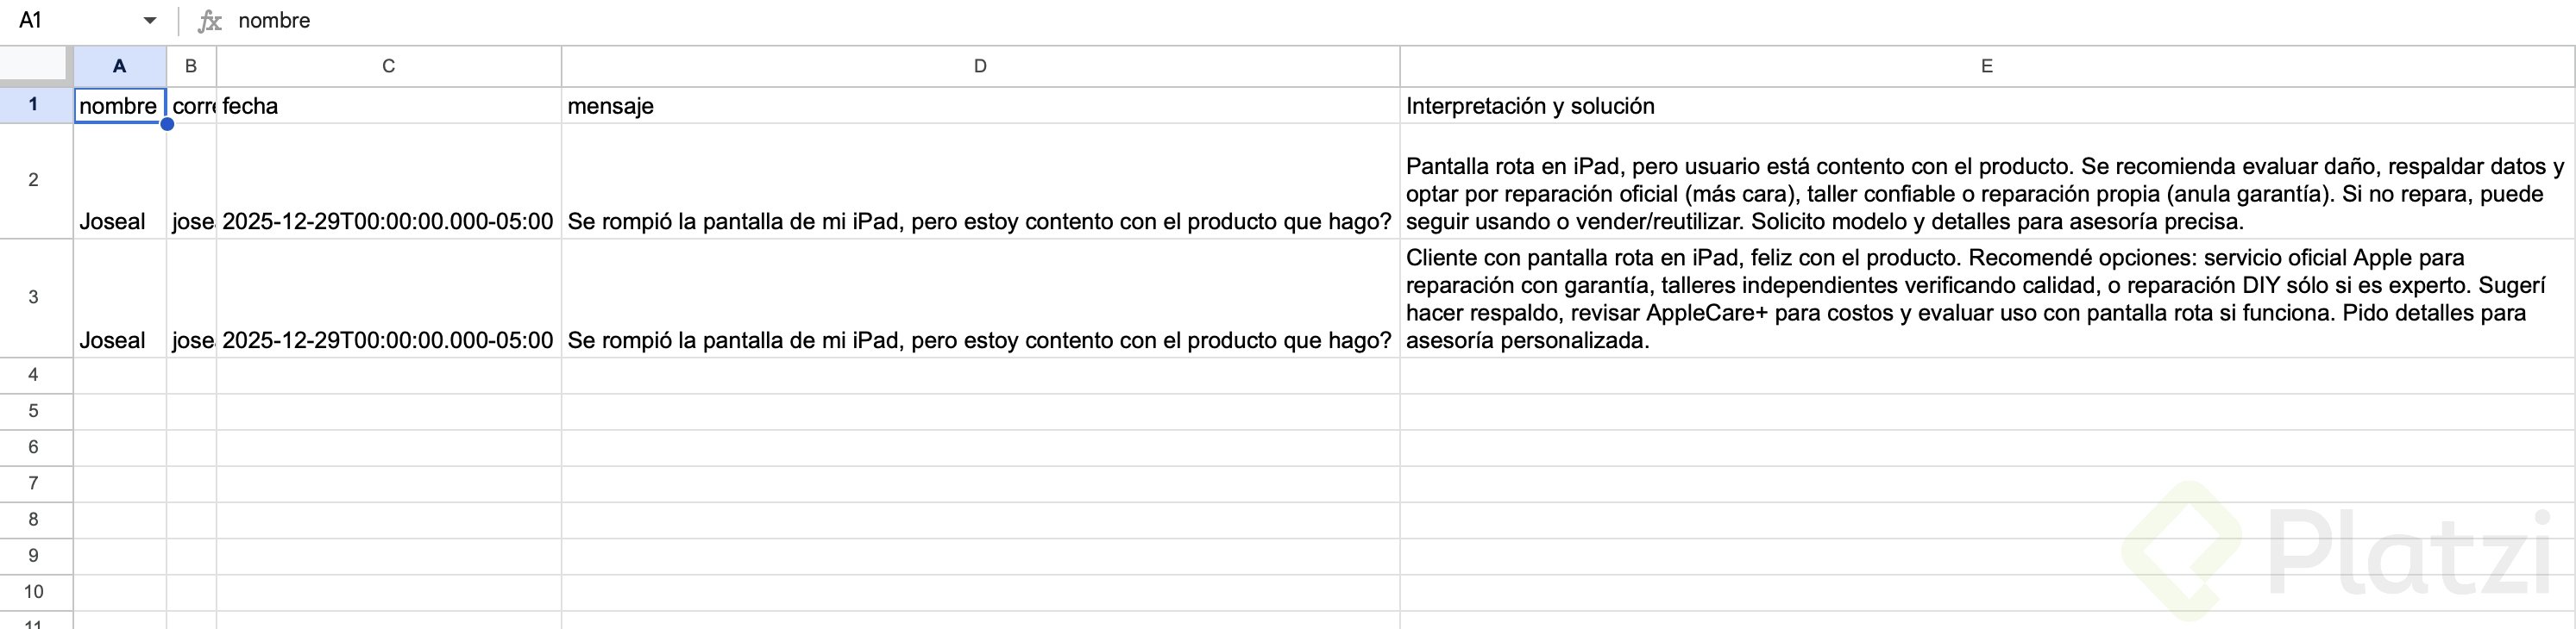Open the name box dropdown arrow
The image size is (2576, 629).
[x=150, y=21]
